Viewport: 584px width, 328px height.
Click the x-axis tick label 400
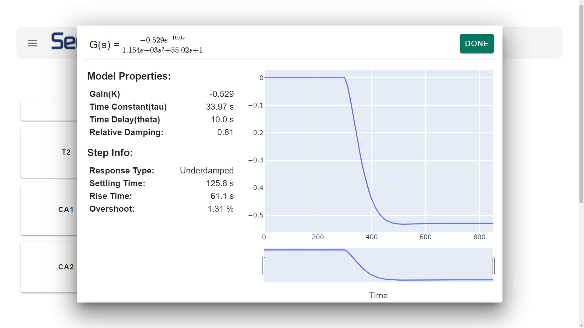pyautogui.click(x=371, y=237)
